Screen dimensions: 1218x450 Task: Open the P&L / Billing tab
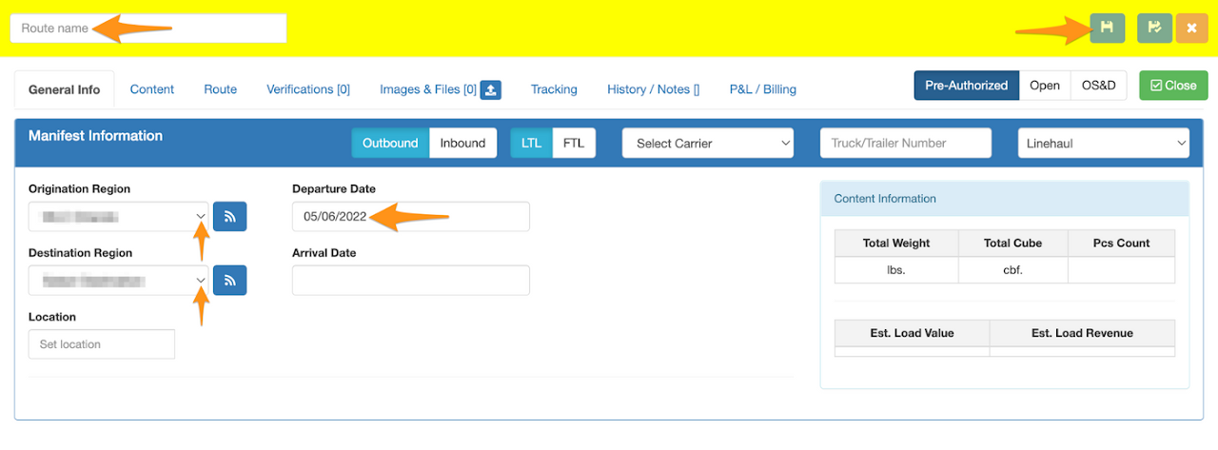[x=763, y=89]
